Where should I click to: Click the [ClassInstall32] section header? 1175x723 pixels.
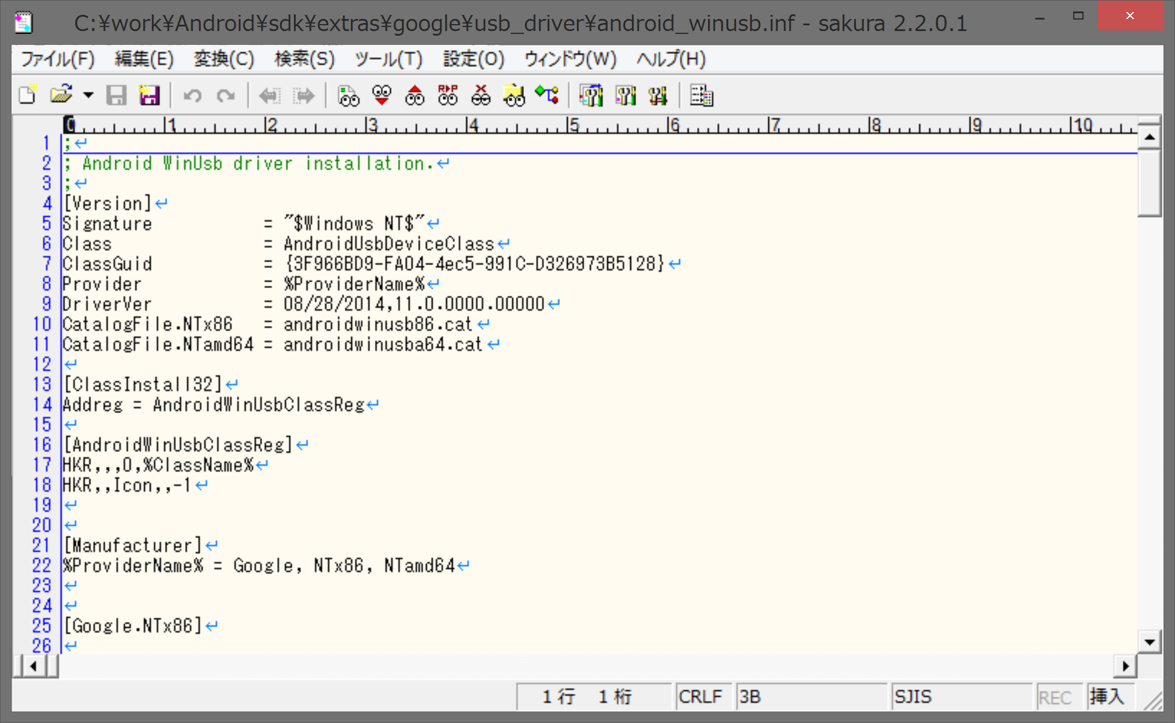143,384
